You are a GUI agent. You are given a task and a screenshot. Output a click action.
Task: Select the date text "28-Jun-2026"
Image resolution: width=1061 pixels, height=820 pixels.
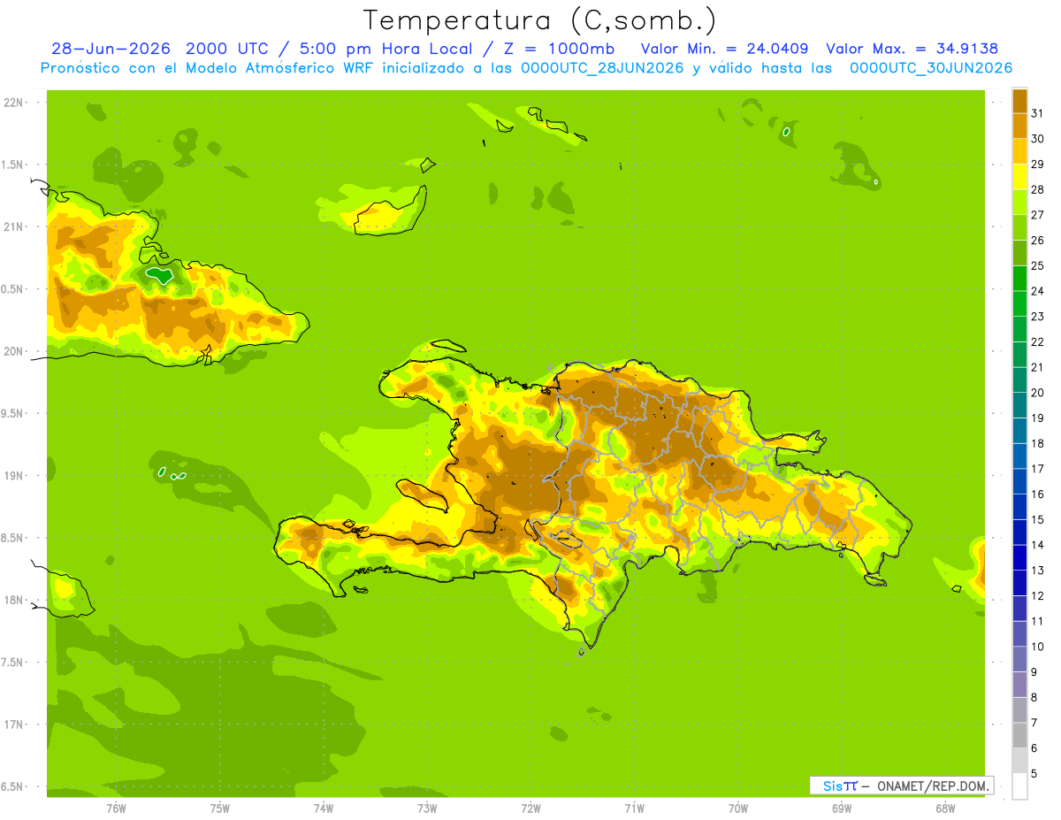111,49
